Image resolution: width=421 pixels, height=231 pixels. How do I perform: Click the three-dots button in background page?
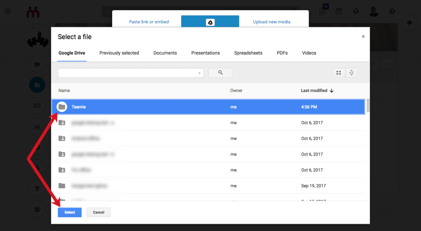(387, 64)
